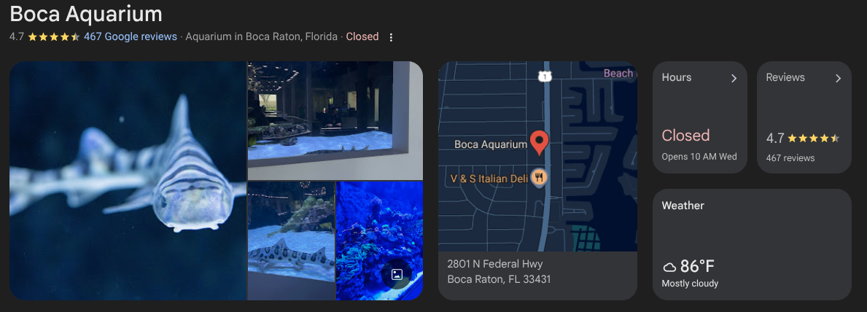
Task: Click the star rating in Reviews card
Action: (x=813, y=139)
